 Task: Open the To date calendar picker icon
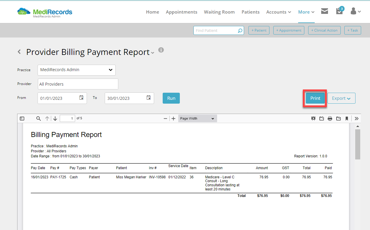(148, 98)
